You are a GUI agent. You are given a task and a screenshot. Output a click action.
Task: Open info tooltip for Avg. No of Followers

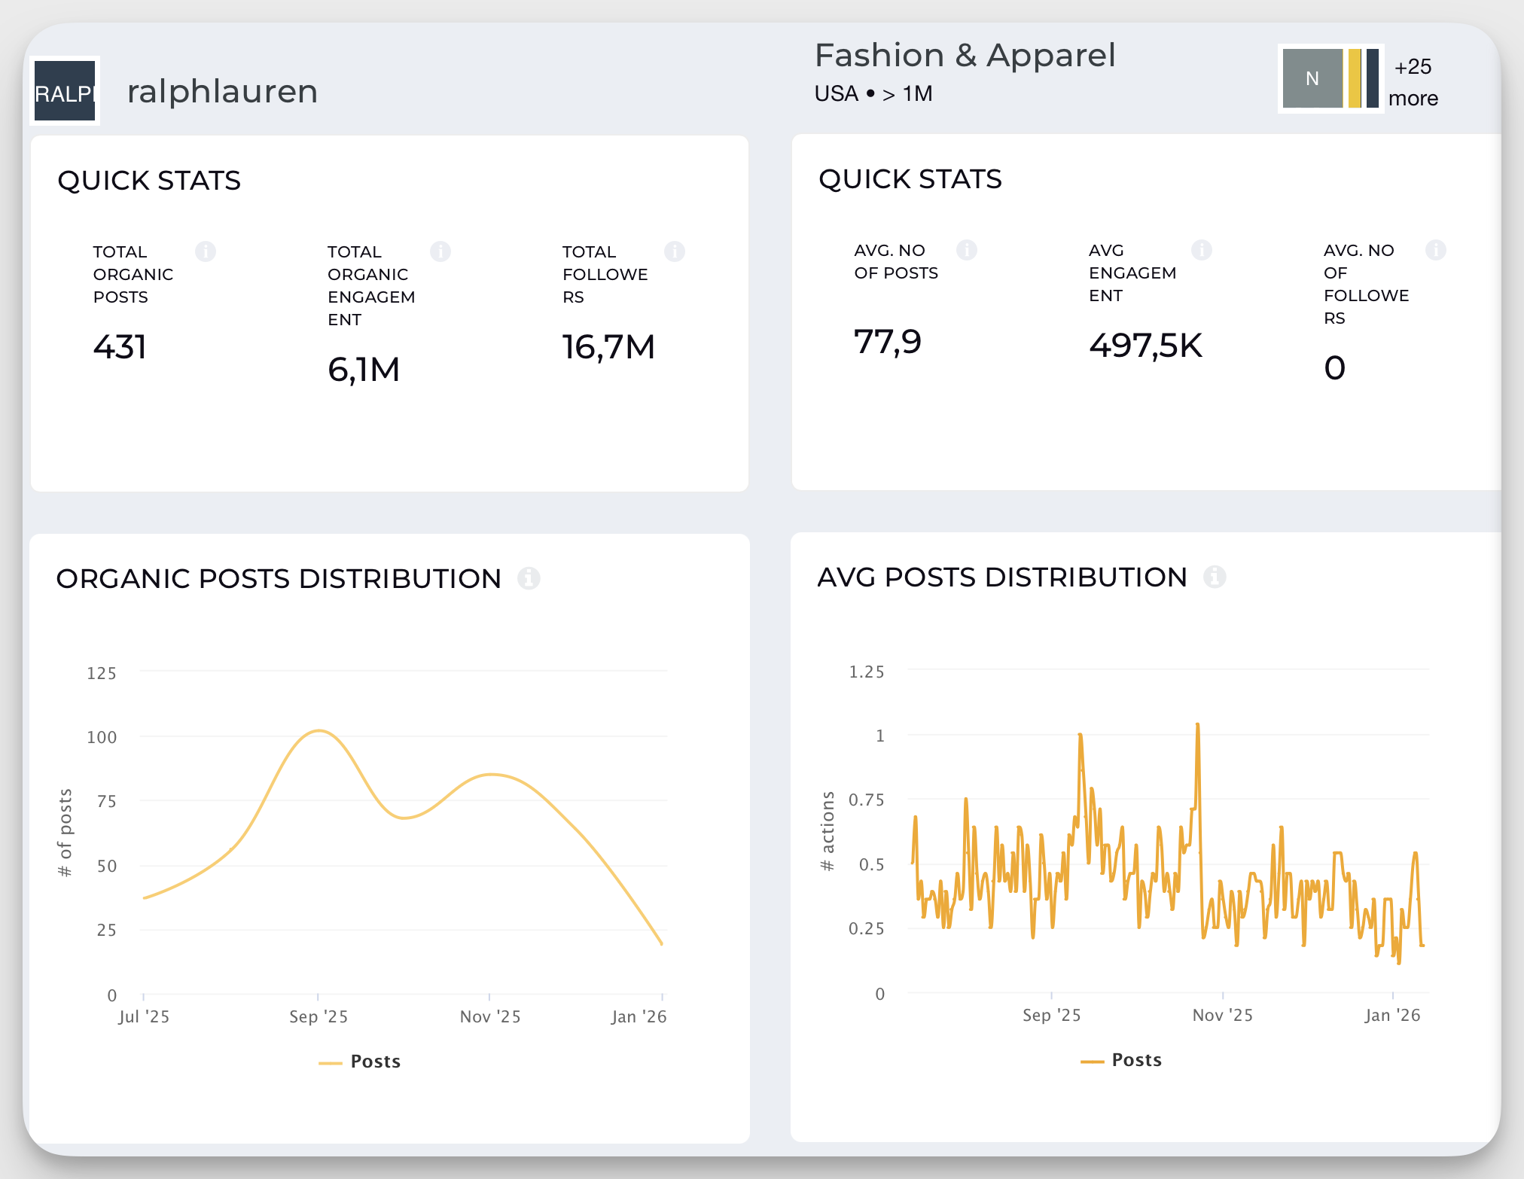click(1435, 249)
